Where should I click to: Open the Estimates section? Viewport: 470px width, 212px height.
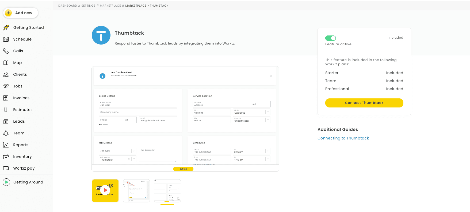click(x=23, y=110)
